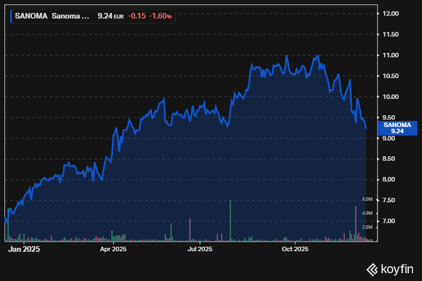
Task: Click the tallest green volume bar
Action: 230,220
